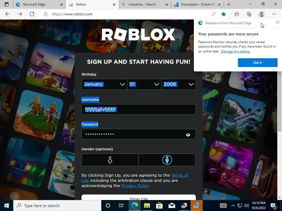Click the Roblox logo
This screenshot has height=211, width=282.
(x=138, y=34)
